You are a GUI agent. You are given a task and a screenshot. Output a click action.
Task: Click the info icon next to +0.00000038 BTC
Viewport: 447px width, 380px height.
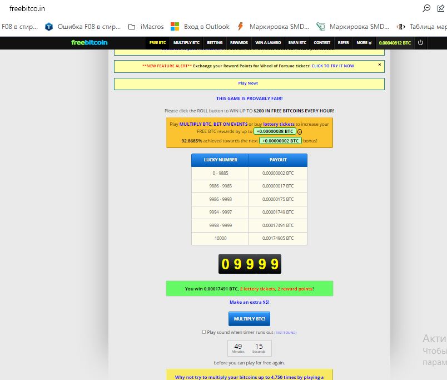point(300,131)
